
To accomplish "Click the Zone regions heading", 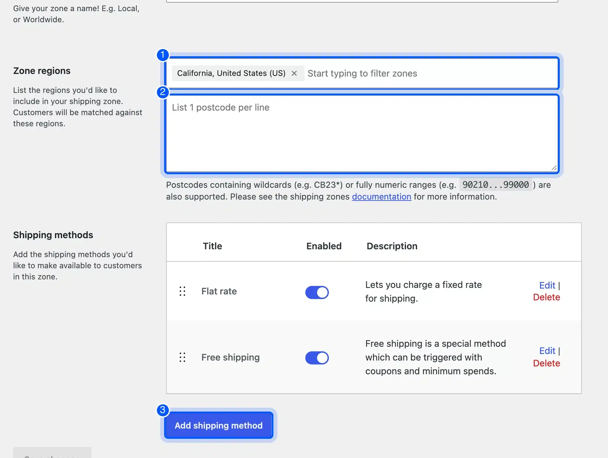I will point(42,71).
